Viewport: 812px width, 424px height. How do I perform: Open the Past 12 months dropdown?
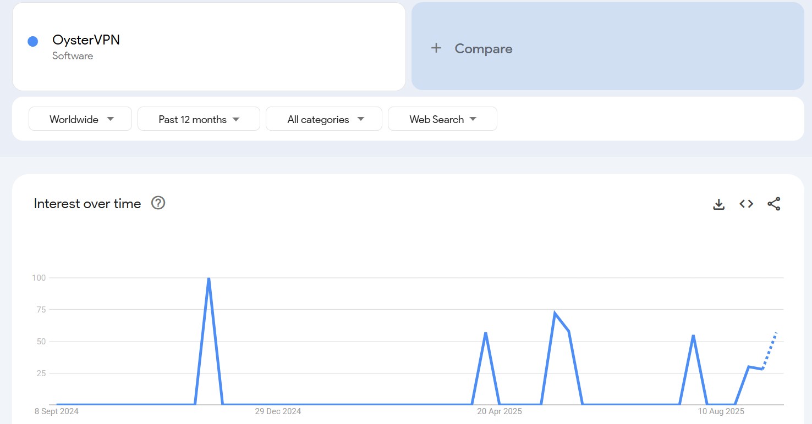pyautogui.click(x=199, y=119)
